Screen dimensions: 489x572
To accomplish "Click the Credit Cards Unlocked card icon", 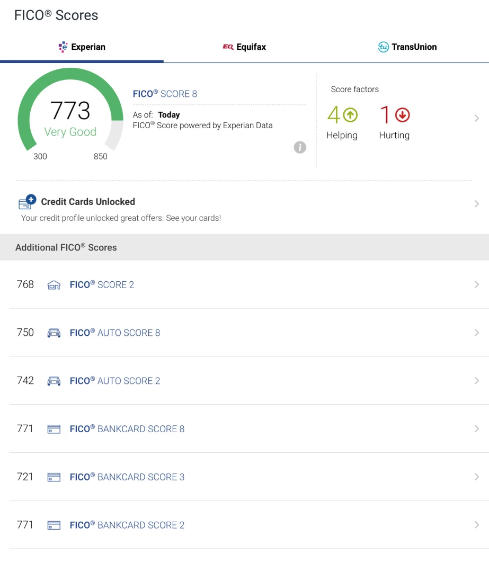I will pos(26,202).
